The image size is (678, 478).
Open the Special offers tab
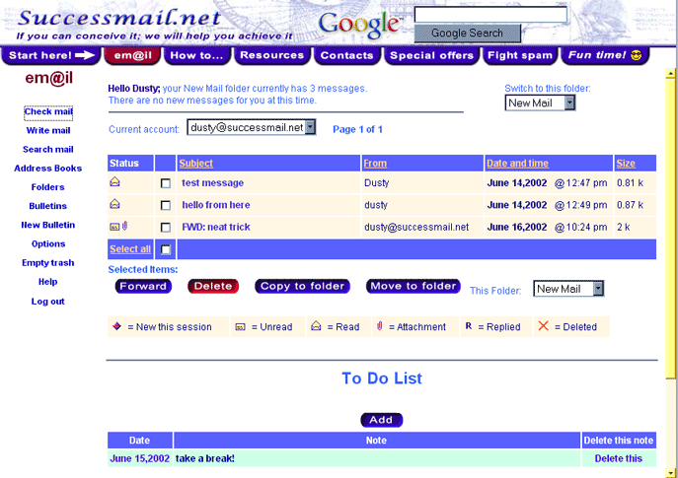[x=431, y=56]
